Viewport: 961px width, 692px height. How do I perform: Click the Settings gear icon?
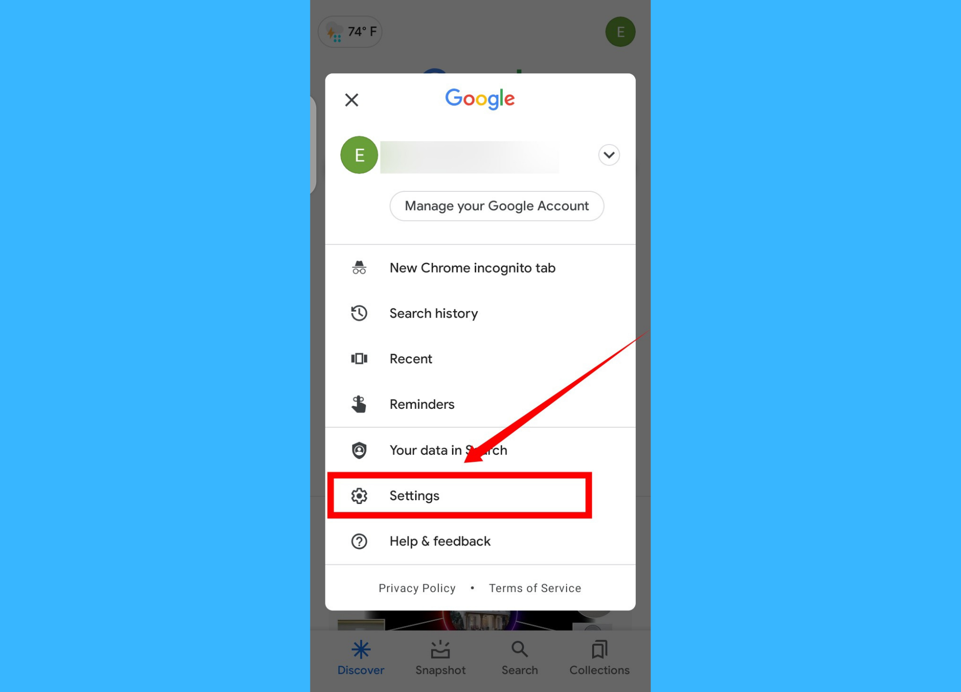pos(359,495)
